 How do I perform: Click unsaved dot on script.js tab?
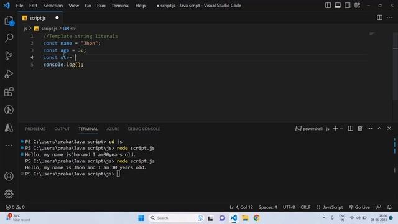click(x=57, y=17)
